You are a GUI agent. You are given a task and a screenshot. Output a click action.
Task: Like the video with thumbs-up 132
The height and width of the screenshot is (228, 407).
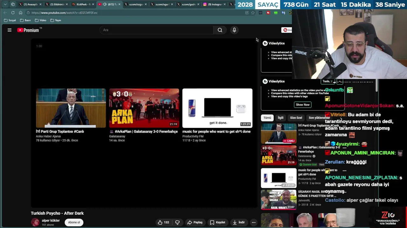(x=163, y=222)
